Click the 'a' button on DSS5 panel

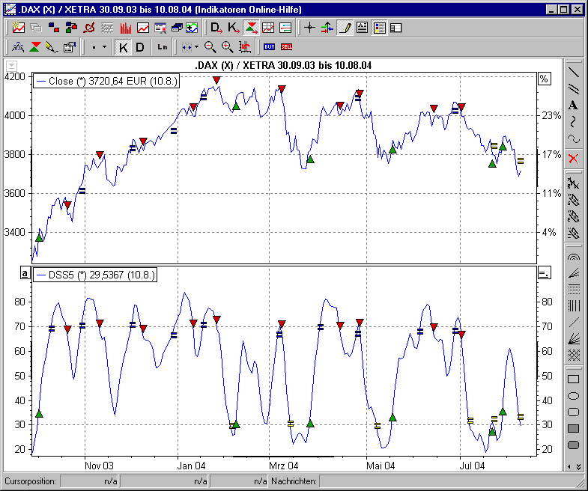coord(25,273)
